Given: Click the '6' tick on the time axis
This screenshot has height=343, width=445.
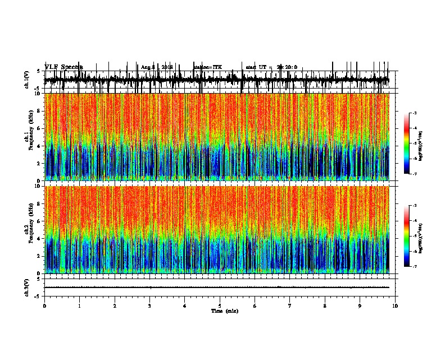Looking at the screenshot, I should click(x=255, y=306).
